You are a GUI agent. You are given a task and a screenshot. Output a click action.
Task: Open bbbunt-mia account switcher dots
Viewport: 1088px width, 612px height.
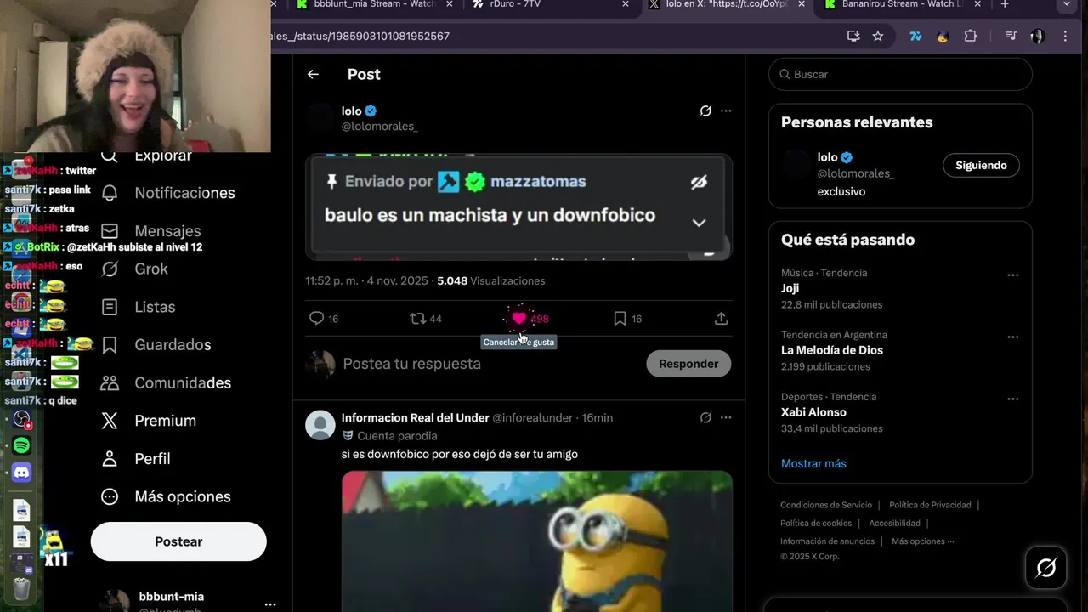click(x=270, y=604)
